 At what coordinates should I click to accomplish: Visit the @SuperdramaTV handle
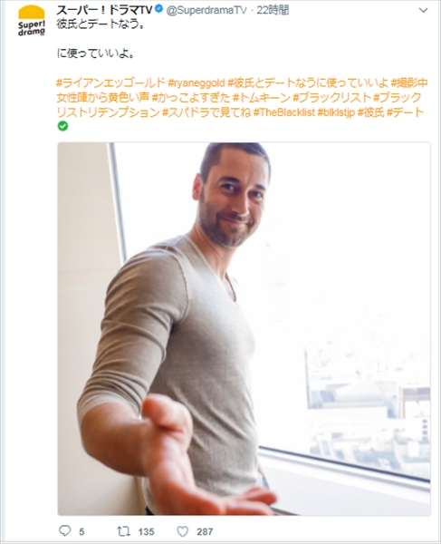click(x=206, y=10)
